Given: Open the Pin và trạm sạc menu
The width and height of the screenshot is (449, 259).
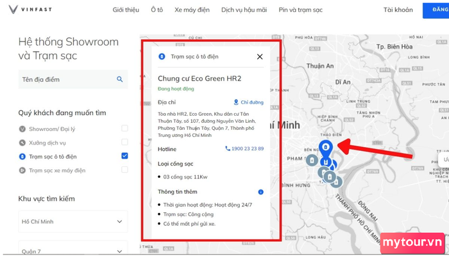Looking at the screenshot, I should click(x=301, y=10).
